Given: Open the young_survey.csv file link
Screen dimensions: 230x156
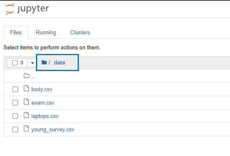Looking at the screenshot, I should pos(53,130).
